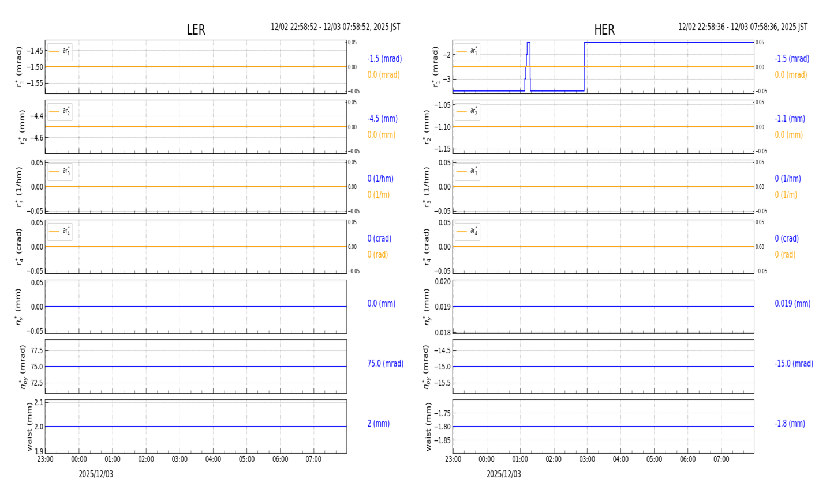Click the -4.5 (mm) value label

pyautogui.click(x=382, y=119)
